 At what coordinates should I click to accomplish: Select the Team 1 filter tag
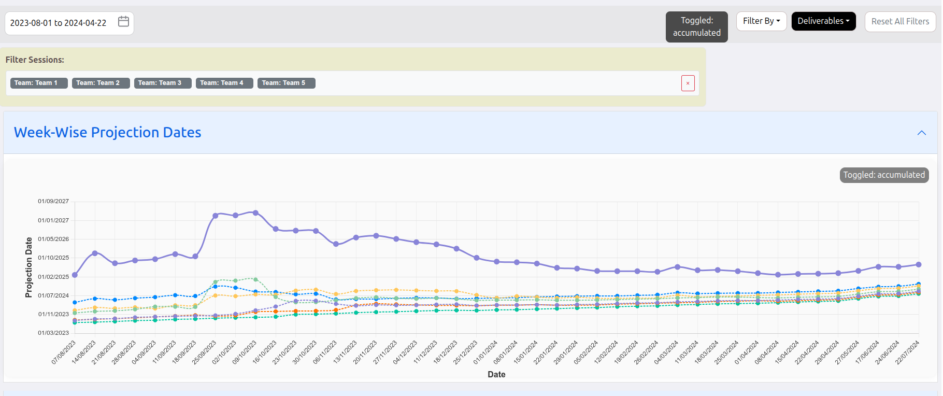pos(39,83)
